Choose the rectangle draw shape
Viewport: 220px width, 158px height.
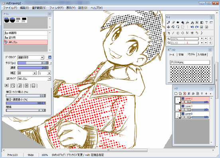tap(178, 33)
